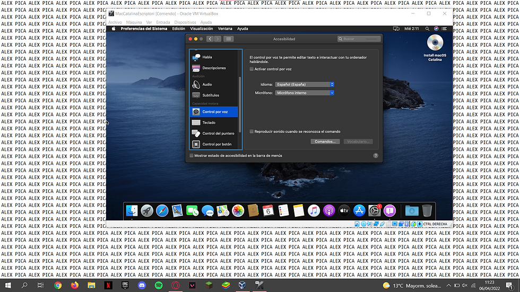Open Edición menu in macOS menu bar
This screenshot has width=520, height=292.
pyautogui.click(x=178, y=29)
